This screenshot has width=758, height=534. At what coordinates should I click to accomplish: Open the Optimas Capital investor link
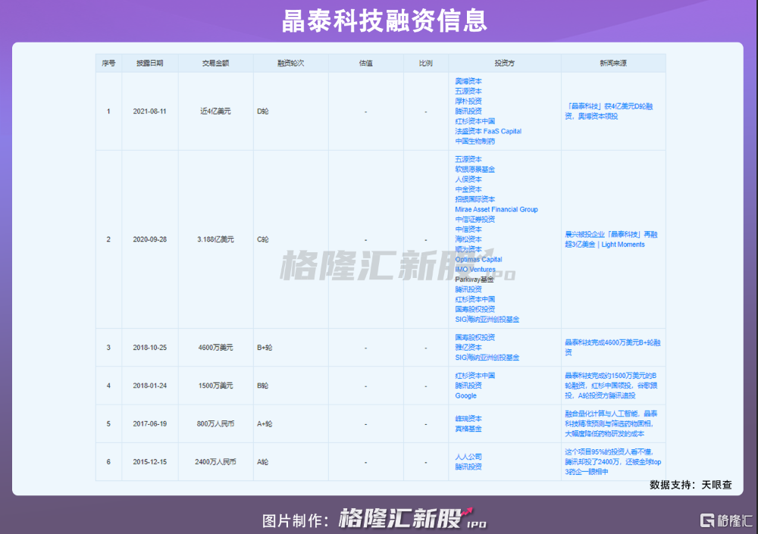pos(478,259)
